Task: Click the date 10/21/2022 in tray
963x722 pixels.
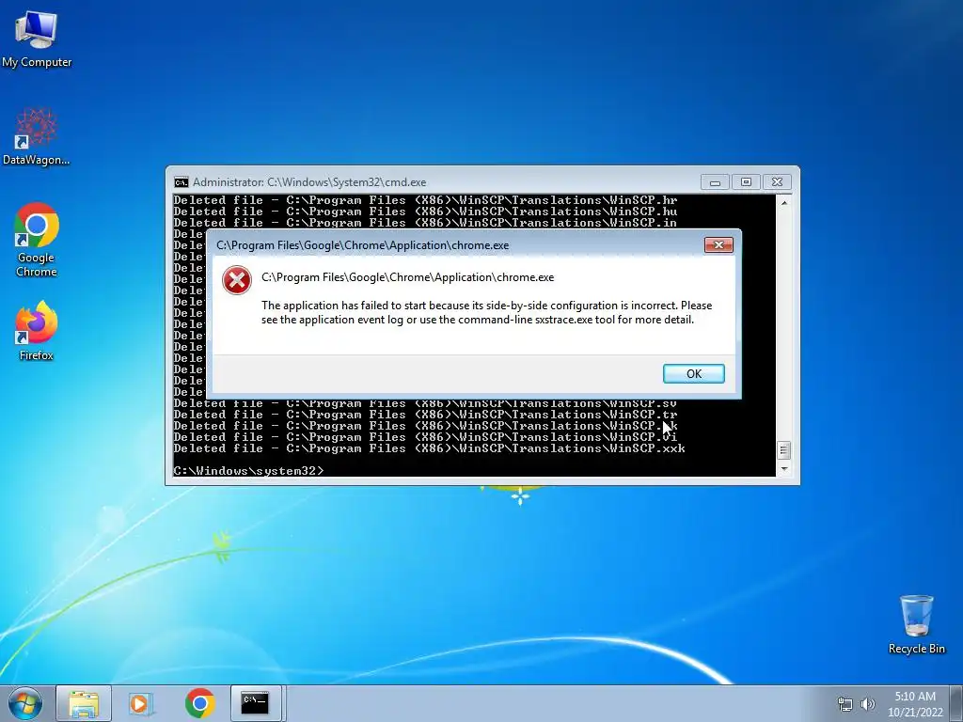Action: (x=915, y=713)
